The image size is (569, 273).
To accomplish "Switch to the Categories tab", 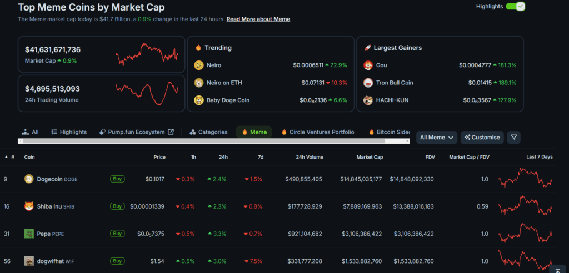I will 208,132.
